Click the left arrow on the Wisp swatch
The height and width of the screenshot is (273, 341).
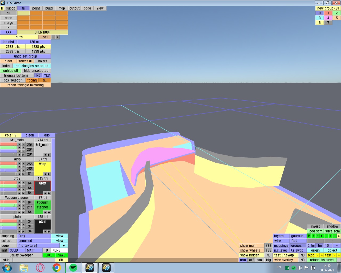tap(45, 174)
